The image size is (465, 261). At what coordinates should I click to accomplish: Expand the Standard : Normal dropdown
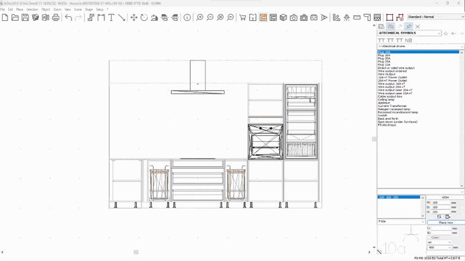(435, 17)
